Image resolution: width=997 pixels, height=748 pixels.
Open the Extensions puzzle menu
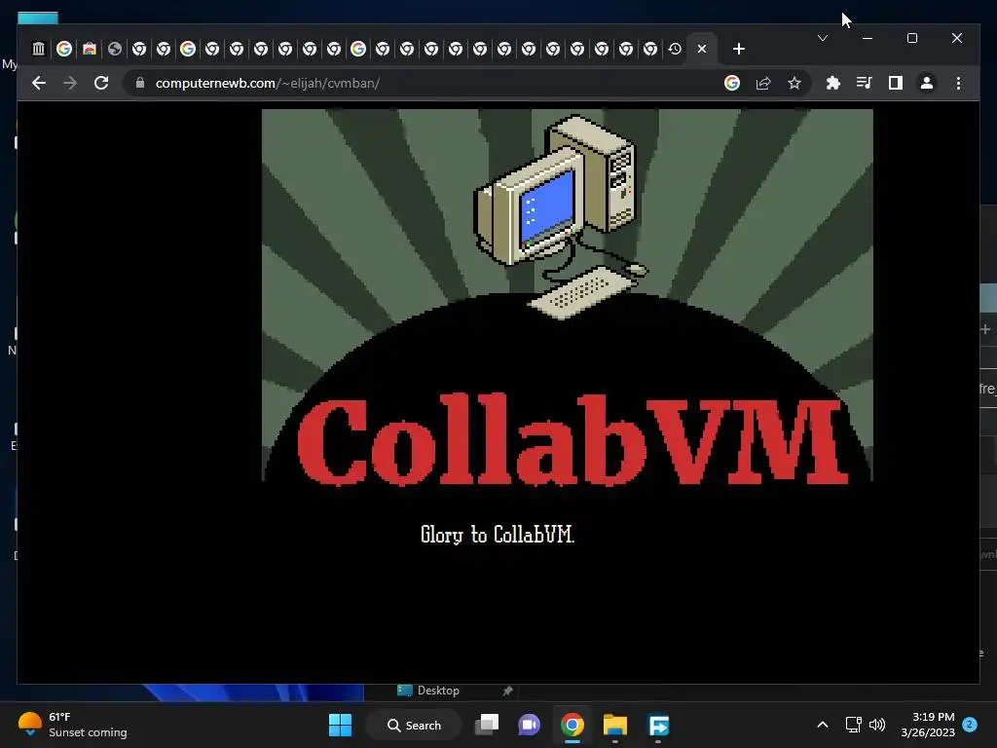click(x=833, y=83)
